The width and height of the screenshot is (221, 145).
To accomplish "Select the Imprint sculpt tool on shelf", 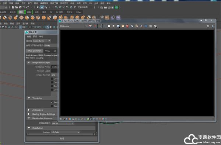I will click(x=49, y=17).
